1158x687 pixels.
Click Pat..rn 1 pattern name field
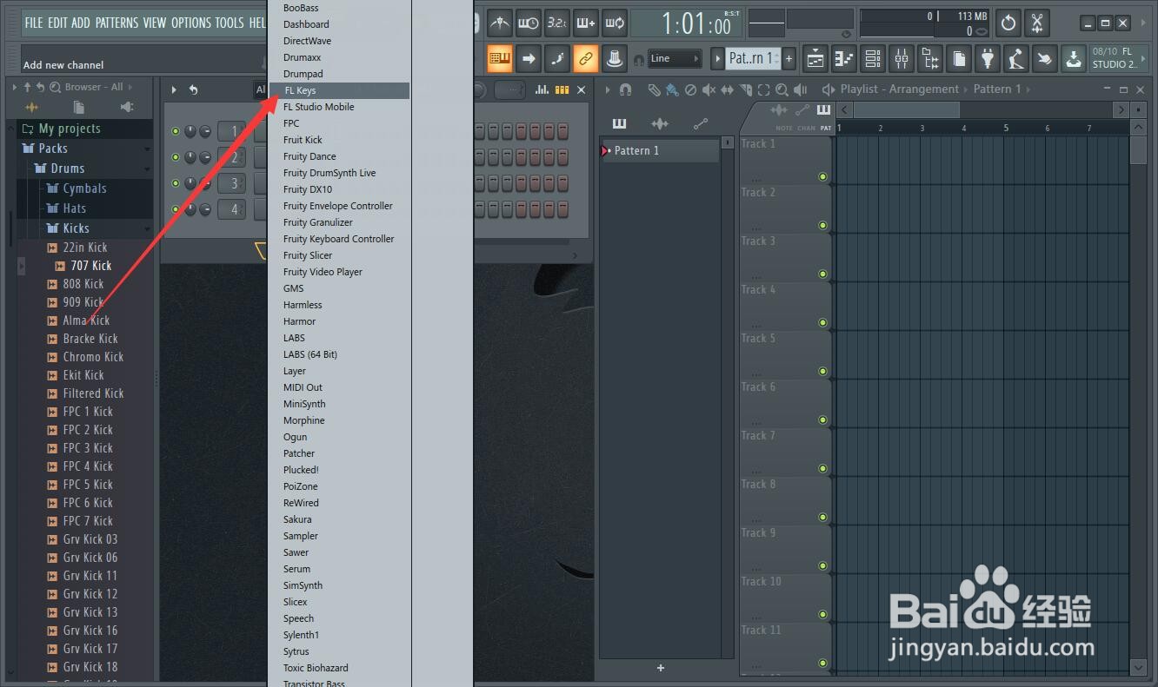click(752, 59)
